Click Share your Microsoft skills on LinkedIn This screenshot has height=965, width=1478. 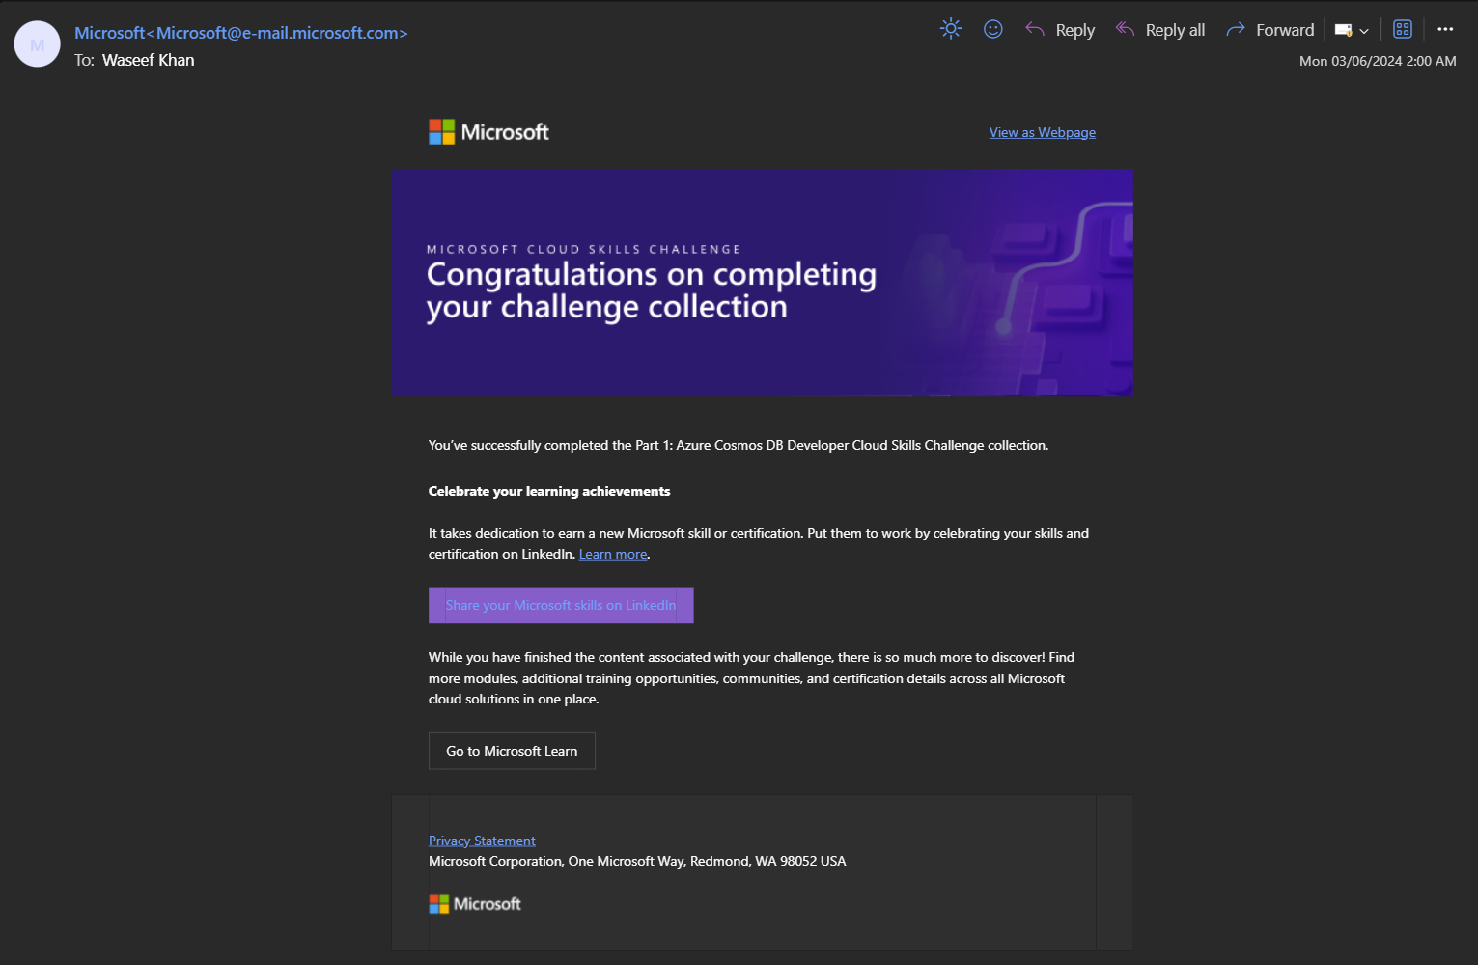561,605
